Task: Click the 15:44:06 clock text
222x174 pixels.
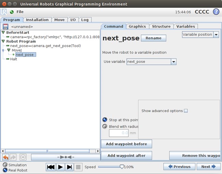Action: tap(183, 12)
